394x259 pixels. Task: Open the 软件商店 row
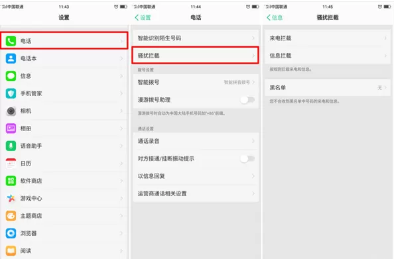point(64,181)
